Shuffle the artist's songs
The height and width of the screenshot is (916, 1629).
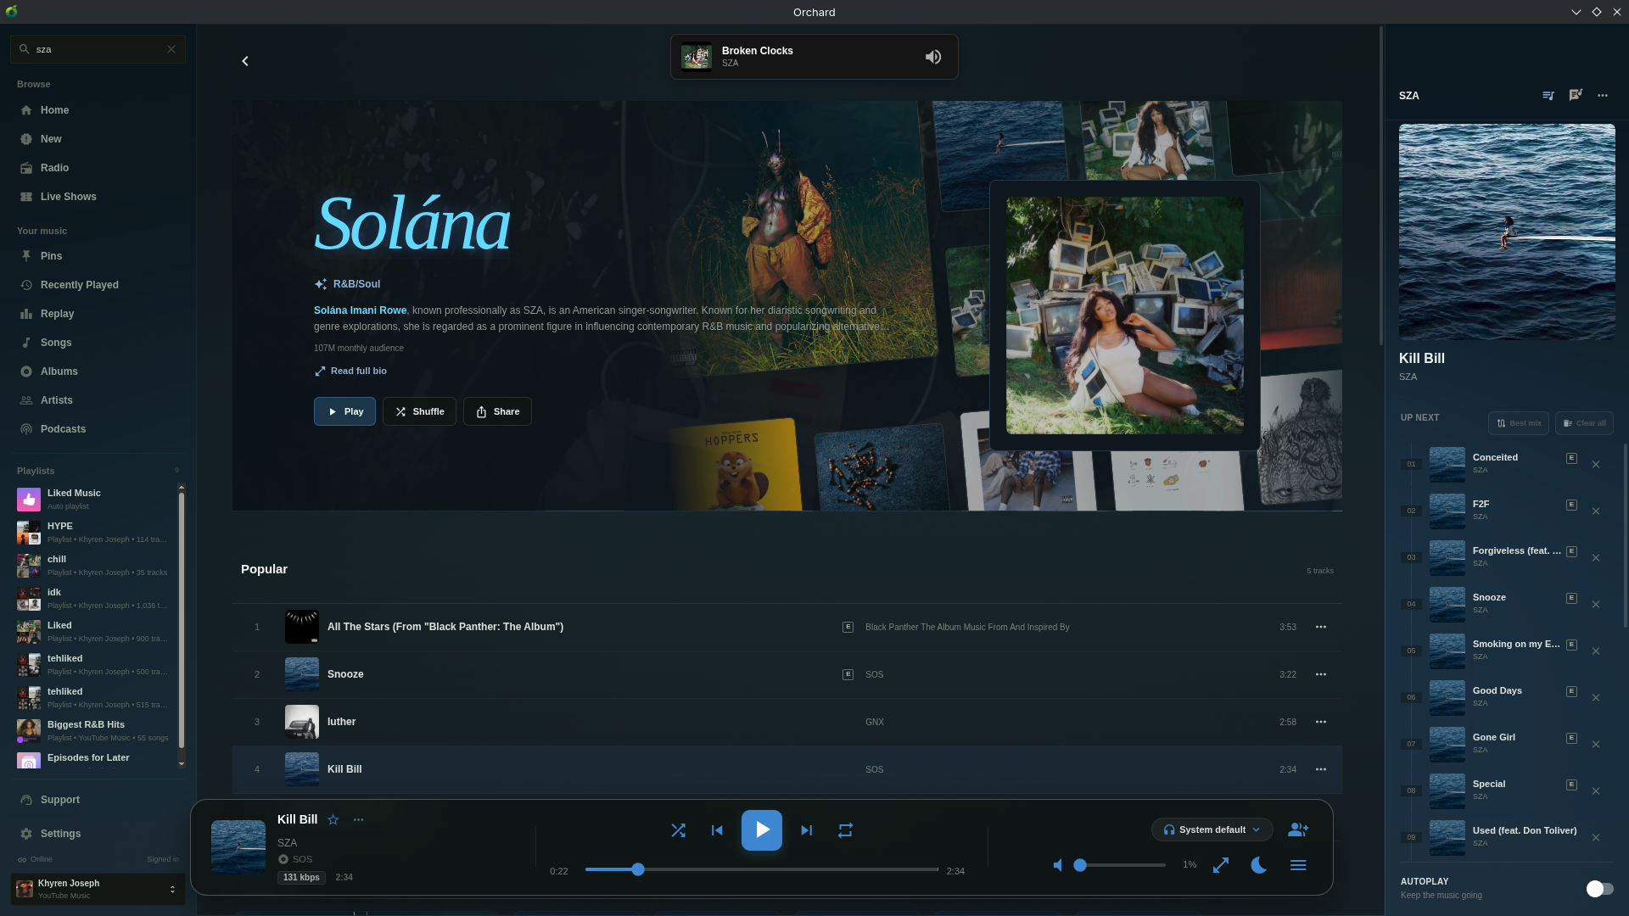(419, 411)
